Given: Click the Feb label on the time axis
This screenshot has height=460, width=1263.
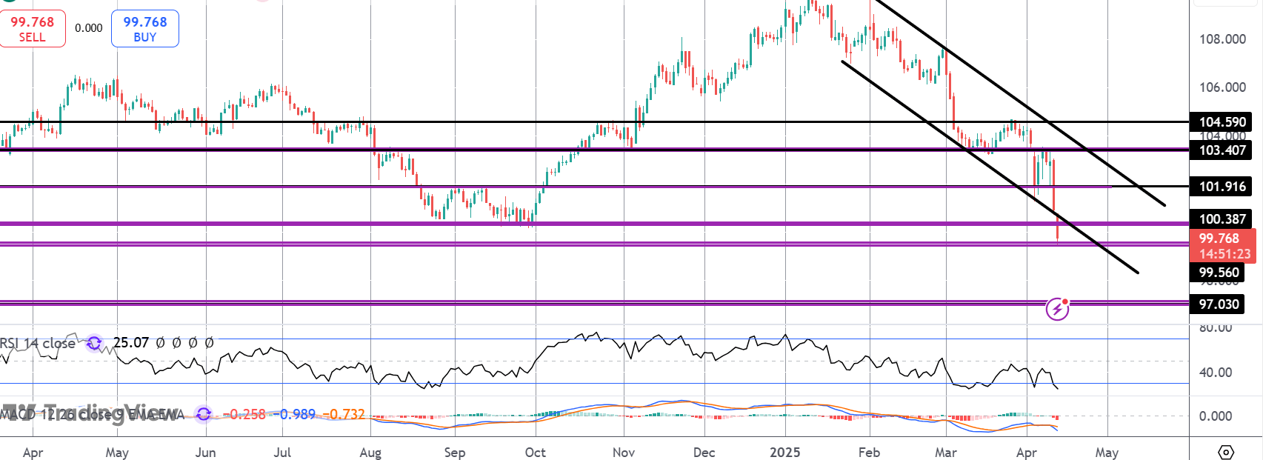Looking at the screenshot, I should pos(869,453).
